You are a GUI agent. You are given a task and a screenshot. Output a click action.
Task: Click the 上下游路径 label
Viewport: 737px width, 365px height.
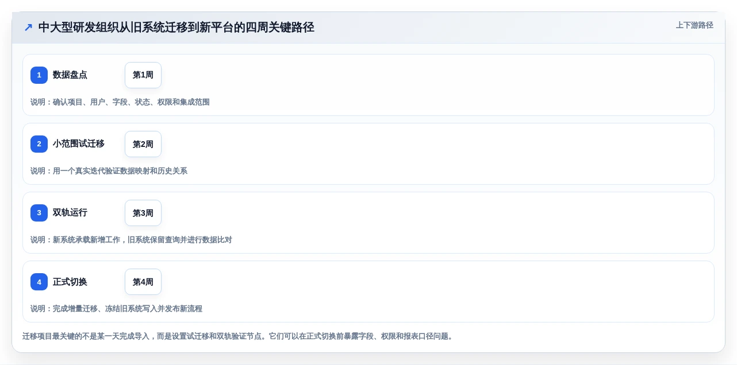694,25
